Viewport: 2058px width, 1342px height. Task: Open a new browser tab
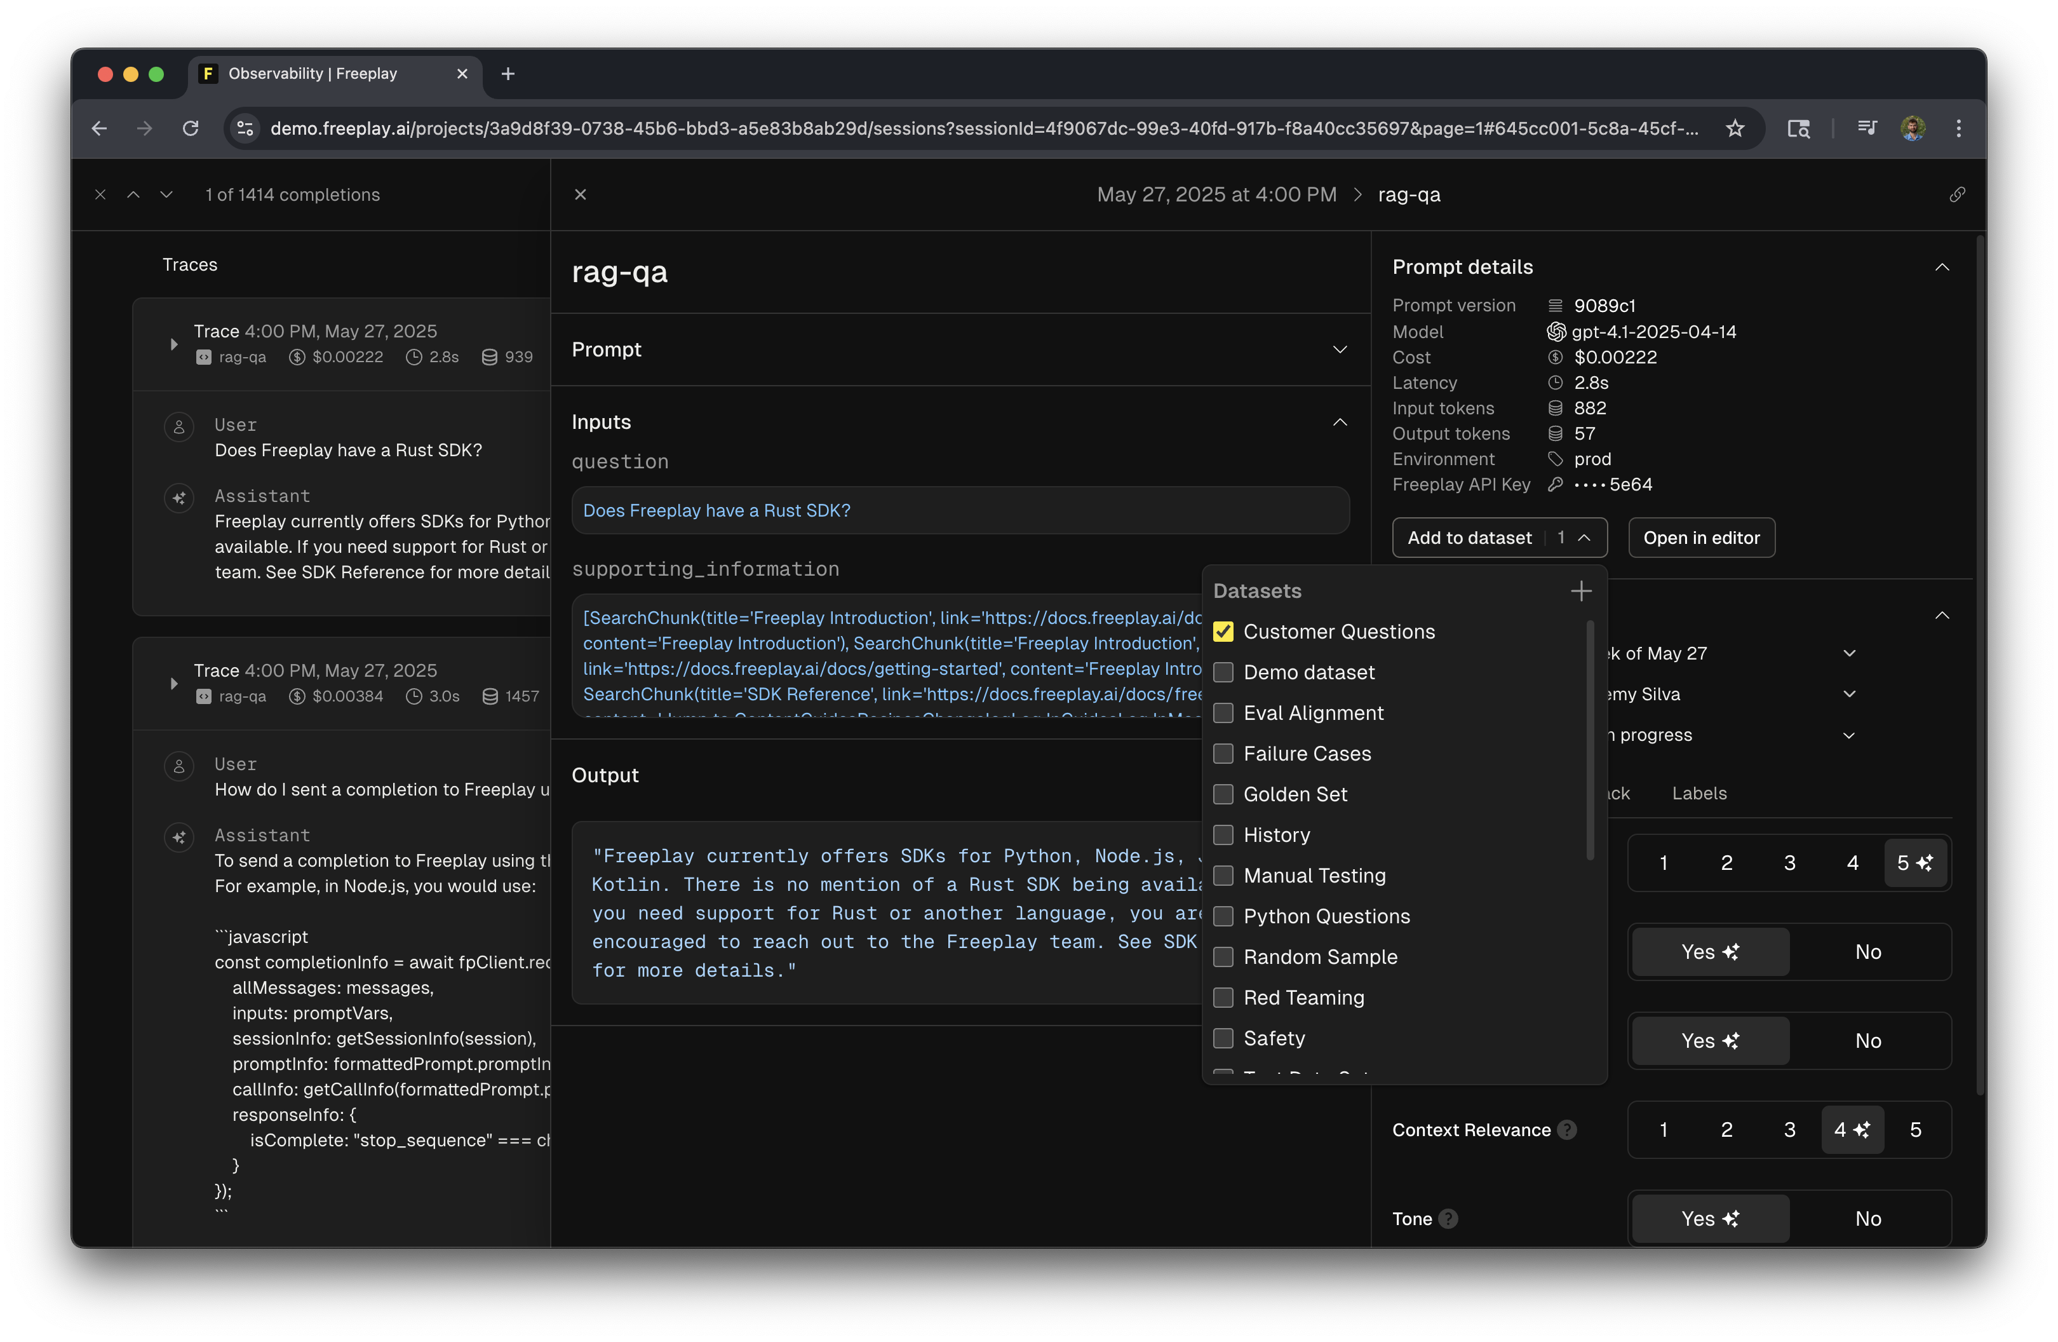pos(508,74)
